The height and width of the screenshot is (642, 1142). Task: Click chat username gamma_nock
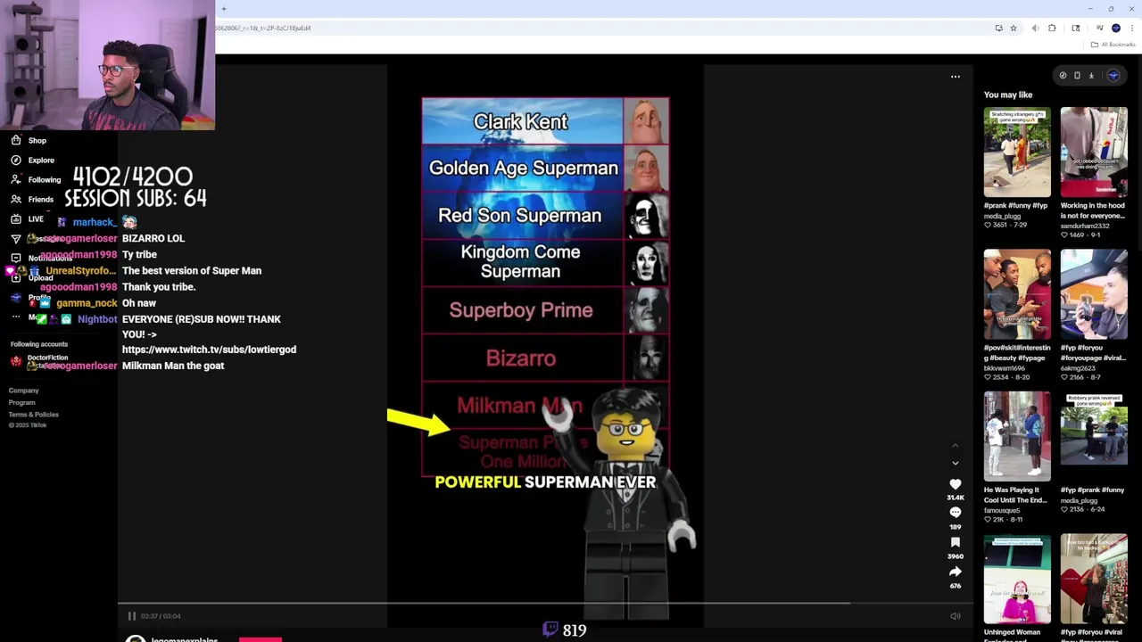pyautogui.click(x=87, y=303)
